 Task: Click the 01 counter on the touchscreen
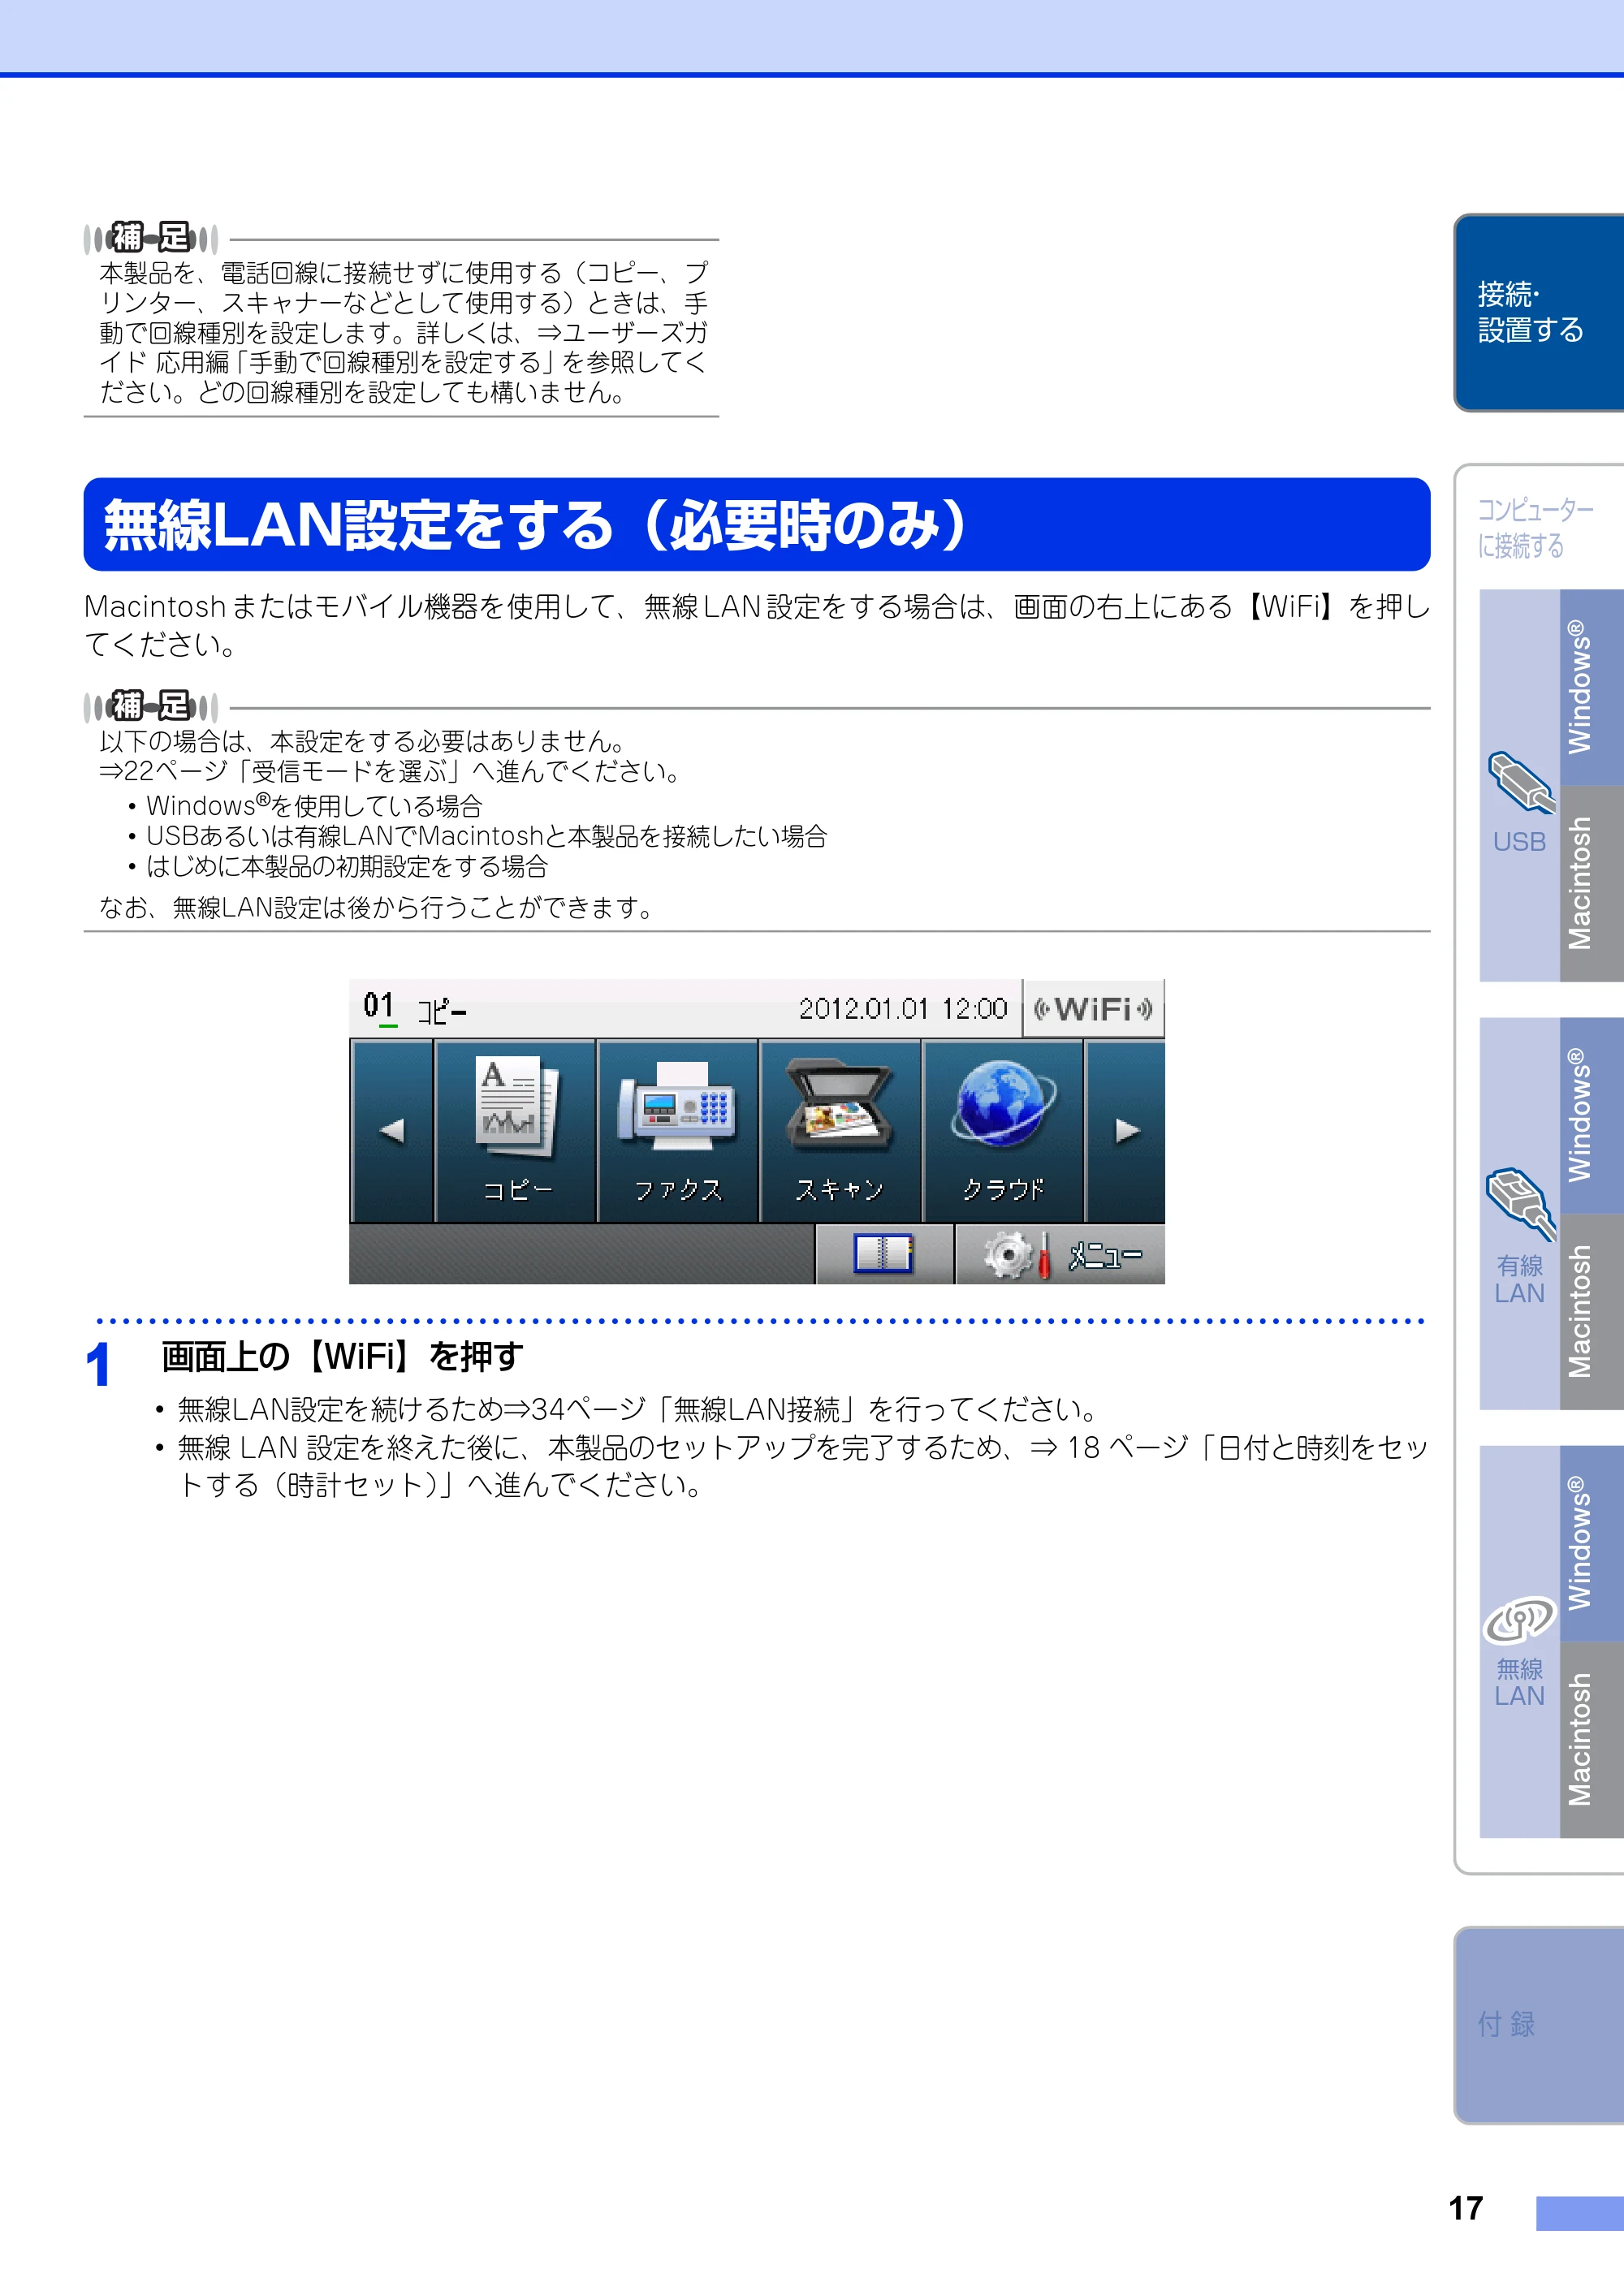(379, 1006)
